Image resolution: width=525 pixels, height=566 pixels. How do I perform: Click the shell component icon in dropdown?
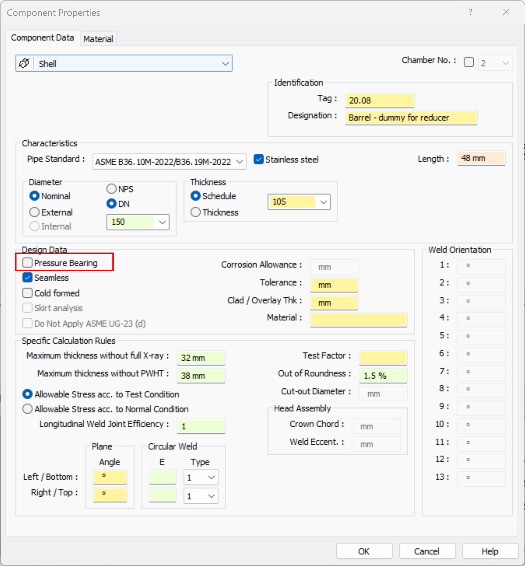point(24,63)
